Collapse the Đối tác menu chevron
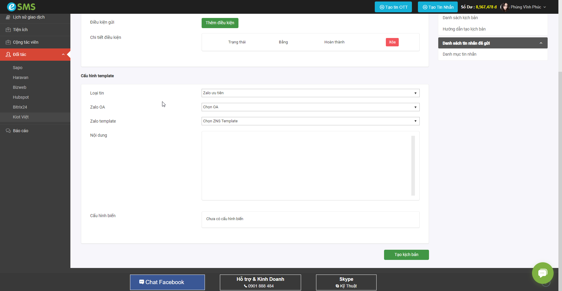 click(63, 54)
